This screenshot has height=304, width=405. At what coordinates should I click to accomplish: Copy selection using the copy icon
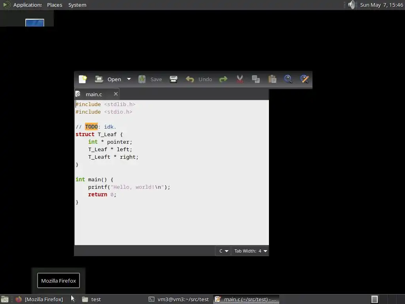[256, 79]
